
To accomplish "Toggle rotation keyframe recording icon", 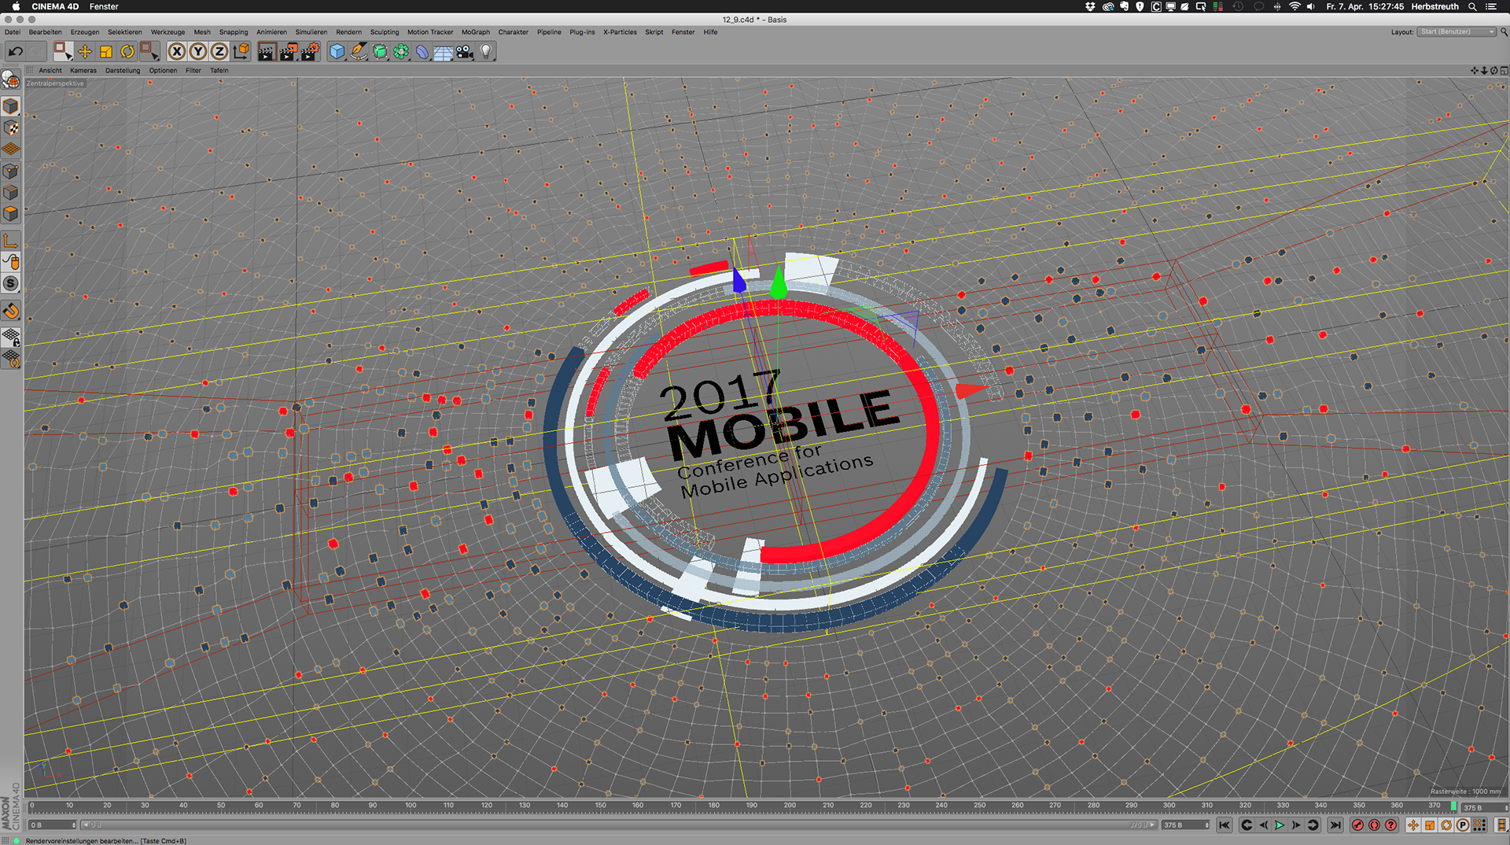I will [1446, 825].
